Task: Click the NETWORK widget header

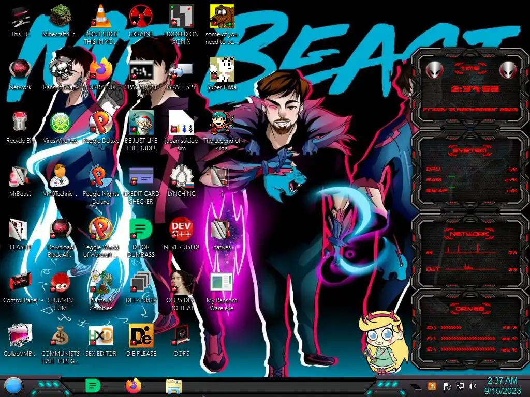Action: pos(469,233)
